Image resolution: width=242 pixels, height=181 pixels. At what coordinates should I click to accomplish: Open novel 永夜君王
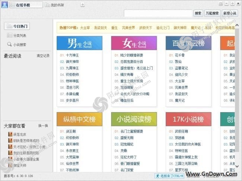[72, 150]
